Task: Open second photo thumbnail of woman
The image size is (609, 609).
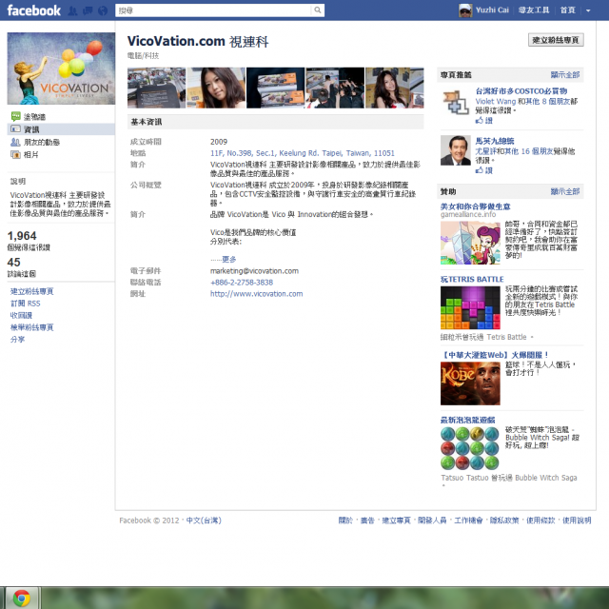Action: [x=216, y=88]
